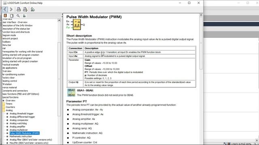
Task: Open the 'Analog amplifier' topic
Action: (x=17, y=127)
